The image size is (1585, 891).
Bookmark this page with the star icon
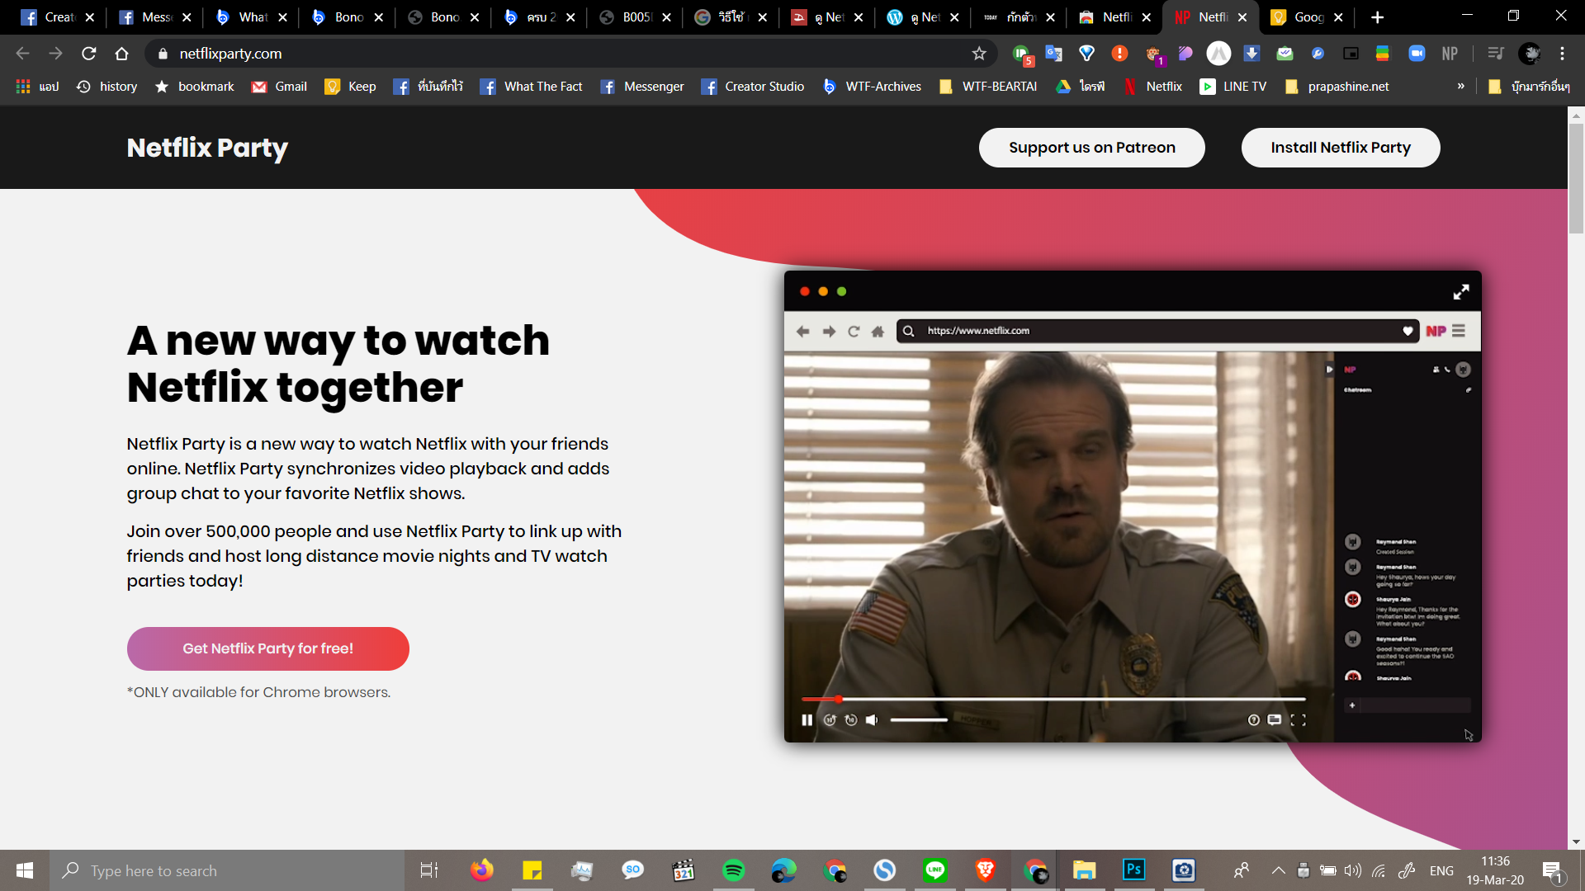(x=979, y=54)
